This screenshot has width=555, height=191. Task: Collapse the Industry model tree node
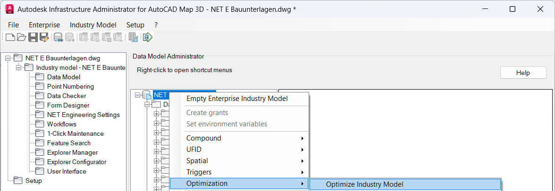tap(18, 67)
